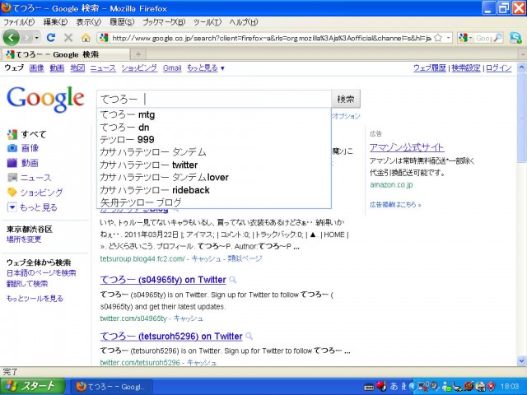Click the forward navigation arrow
The height and width of the screenshot is (395, 527).
[27, 38]
